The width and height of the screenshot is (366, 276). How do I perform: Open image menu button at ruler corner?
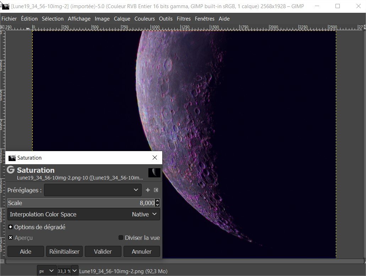point(2,27)
